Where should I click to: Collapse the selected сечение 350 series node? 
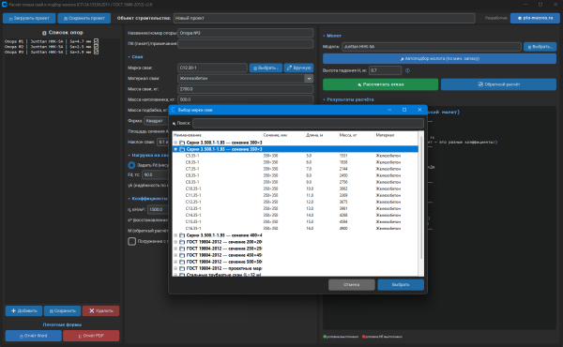coord(175,149)
